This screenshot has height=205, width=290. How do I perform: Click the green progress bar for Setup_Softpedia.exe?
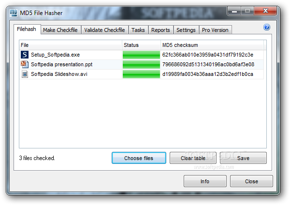coord(141,55)
